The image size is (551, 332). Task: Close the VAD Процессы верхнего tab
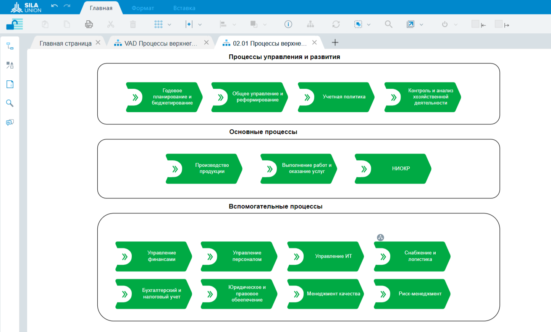click(206, 42)
